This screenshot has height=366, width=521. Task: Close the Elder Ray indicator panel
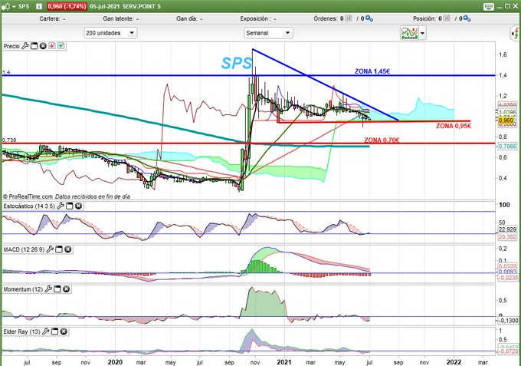[x=64, y=331]
